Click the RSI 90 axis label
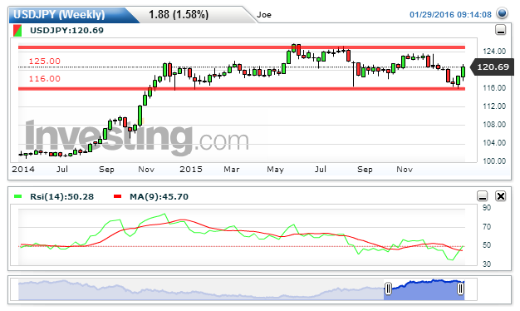This screenshot has width=520, height=311. (x=487, y=208)
